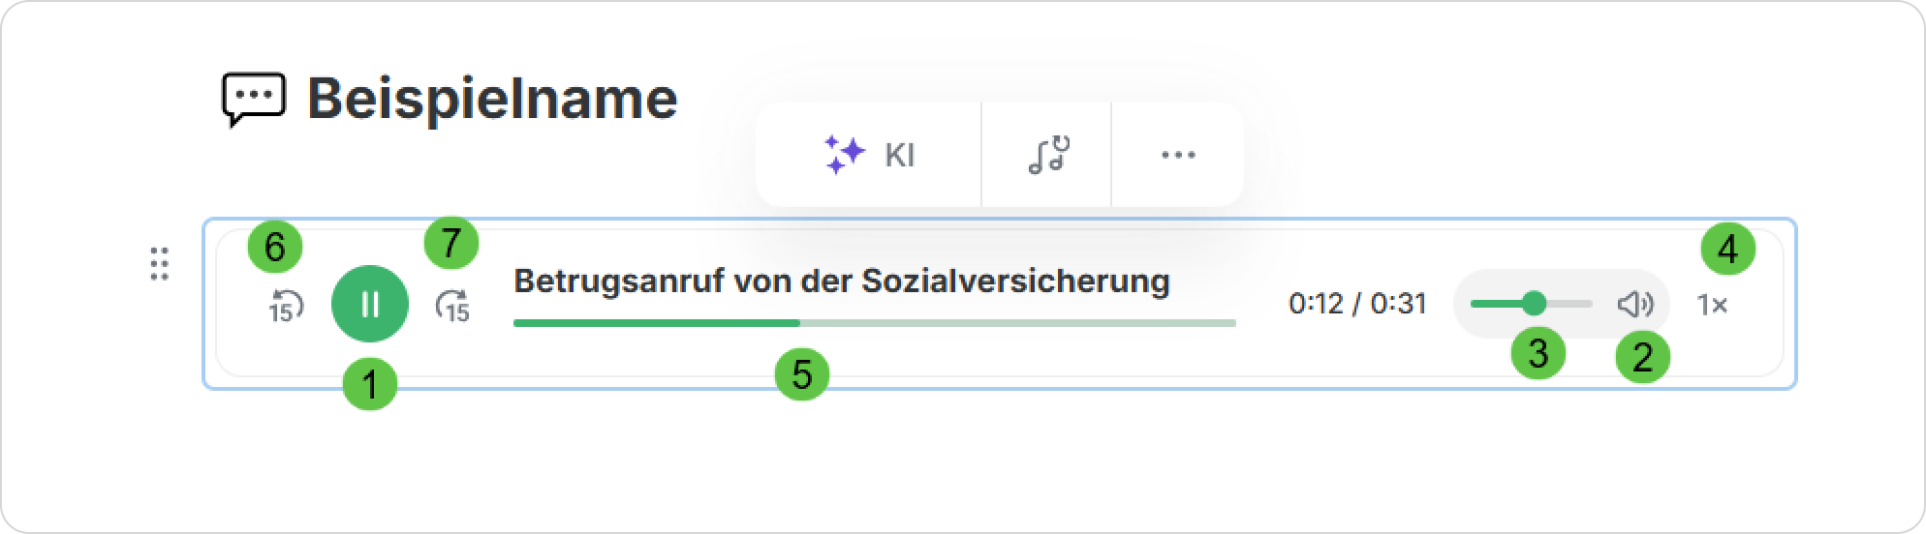Open the KI sparkle assistant

[x=869, y=155]
